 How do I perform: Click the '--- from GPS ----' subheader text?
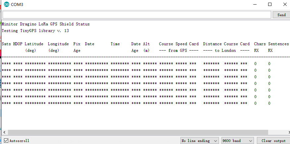[x=179, y=51]
